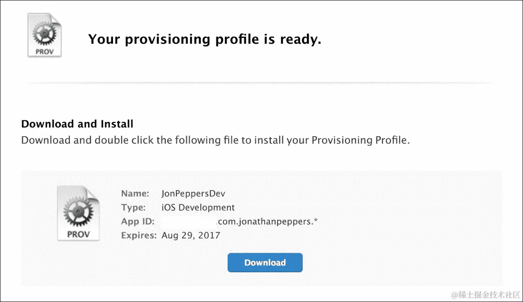Select the PROV provisioning profile icon in the gray card
This screenshot has height=302, width=523.
tap(78, 213)
